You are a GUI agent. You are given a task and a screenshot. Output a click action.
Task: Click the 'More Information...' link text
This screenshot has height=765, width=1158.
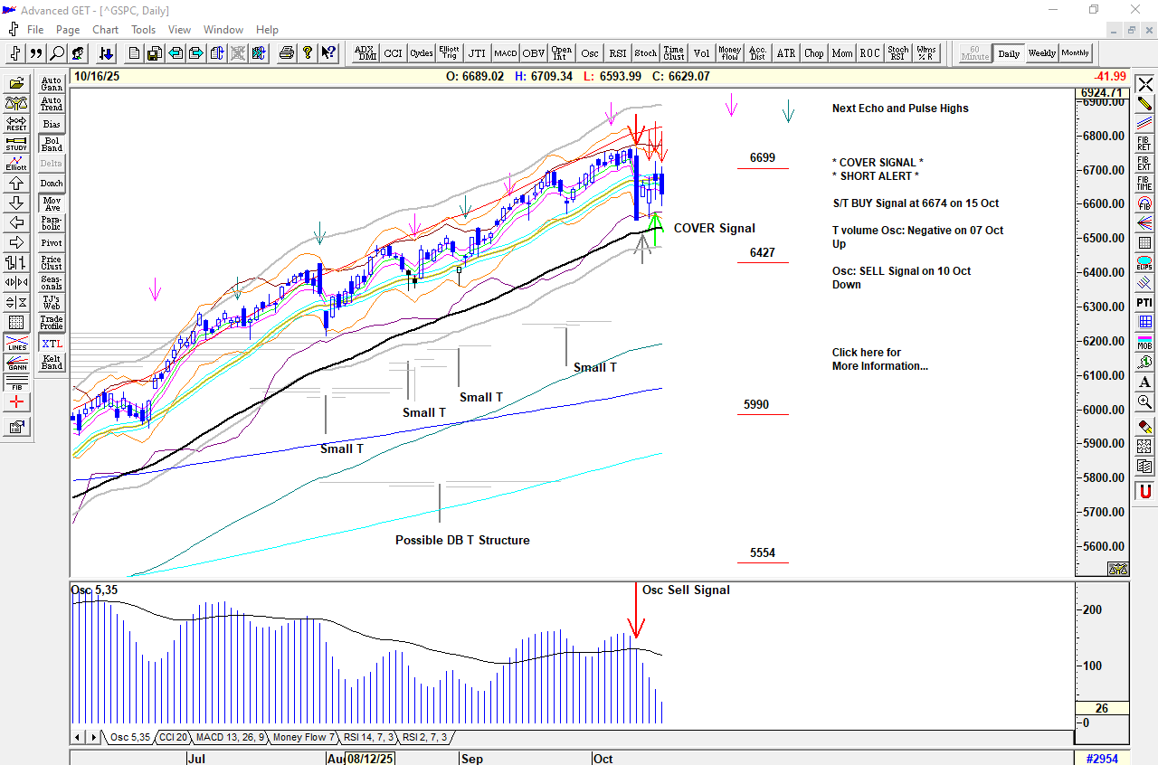click(879, 366)
